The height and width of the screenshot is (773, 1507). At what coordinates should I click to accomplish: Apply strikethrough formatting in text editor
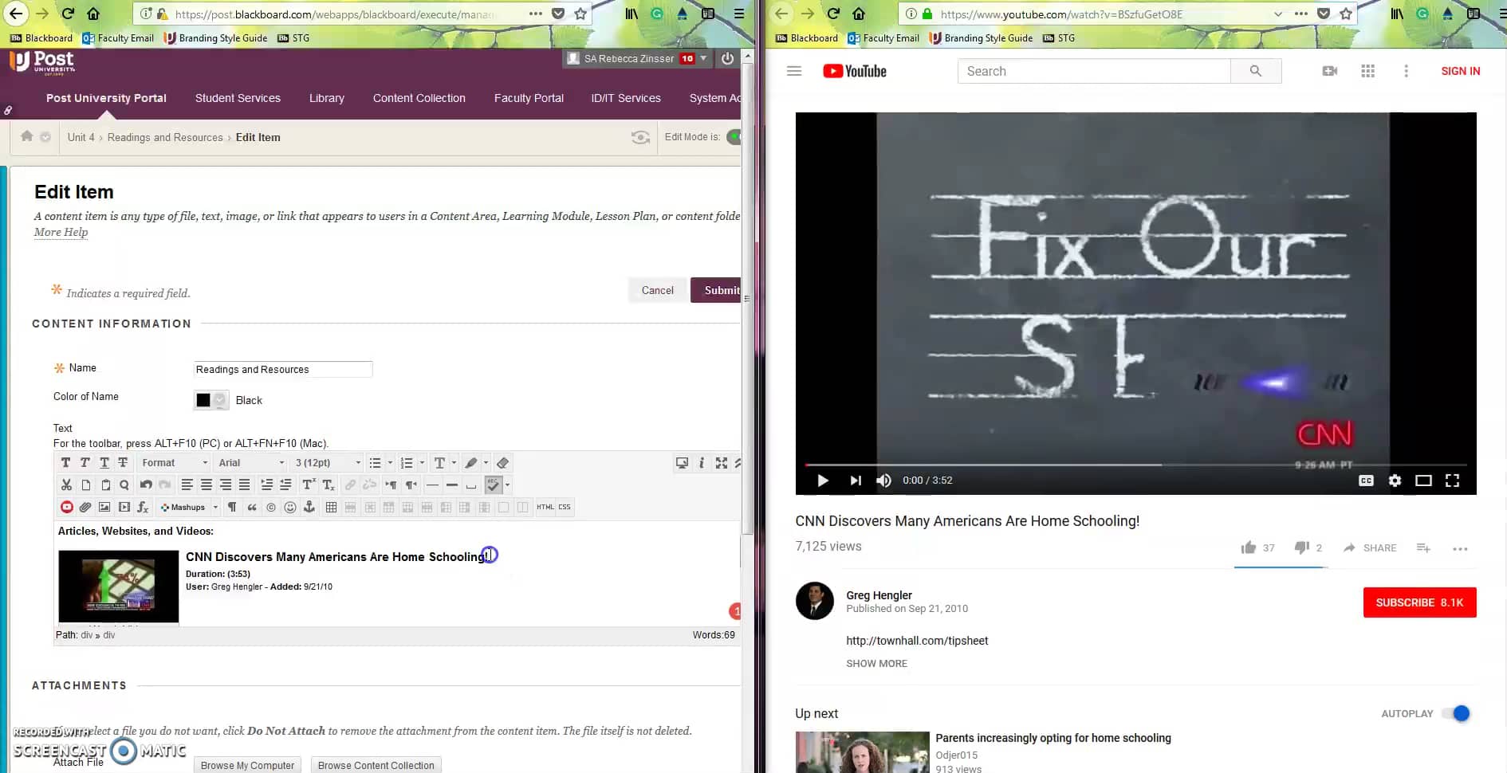pos(123,463)
